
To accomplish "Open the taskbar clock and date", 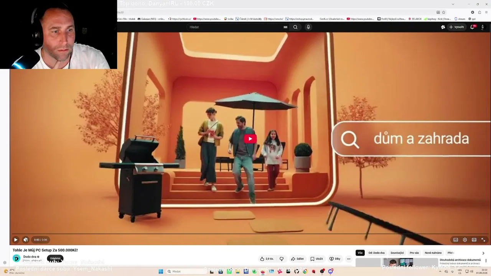I will tap(482, 271).
